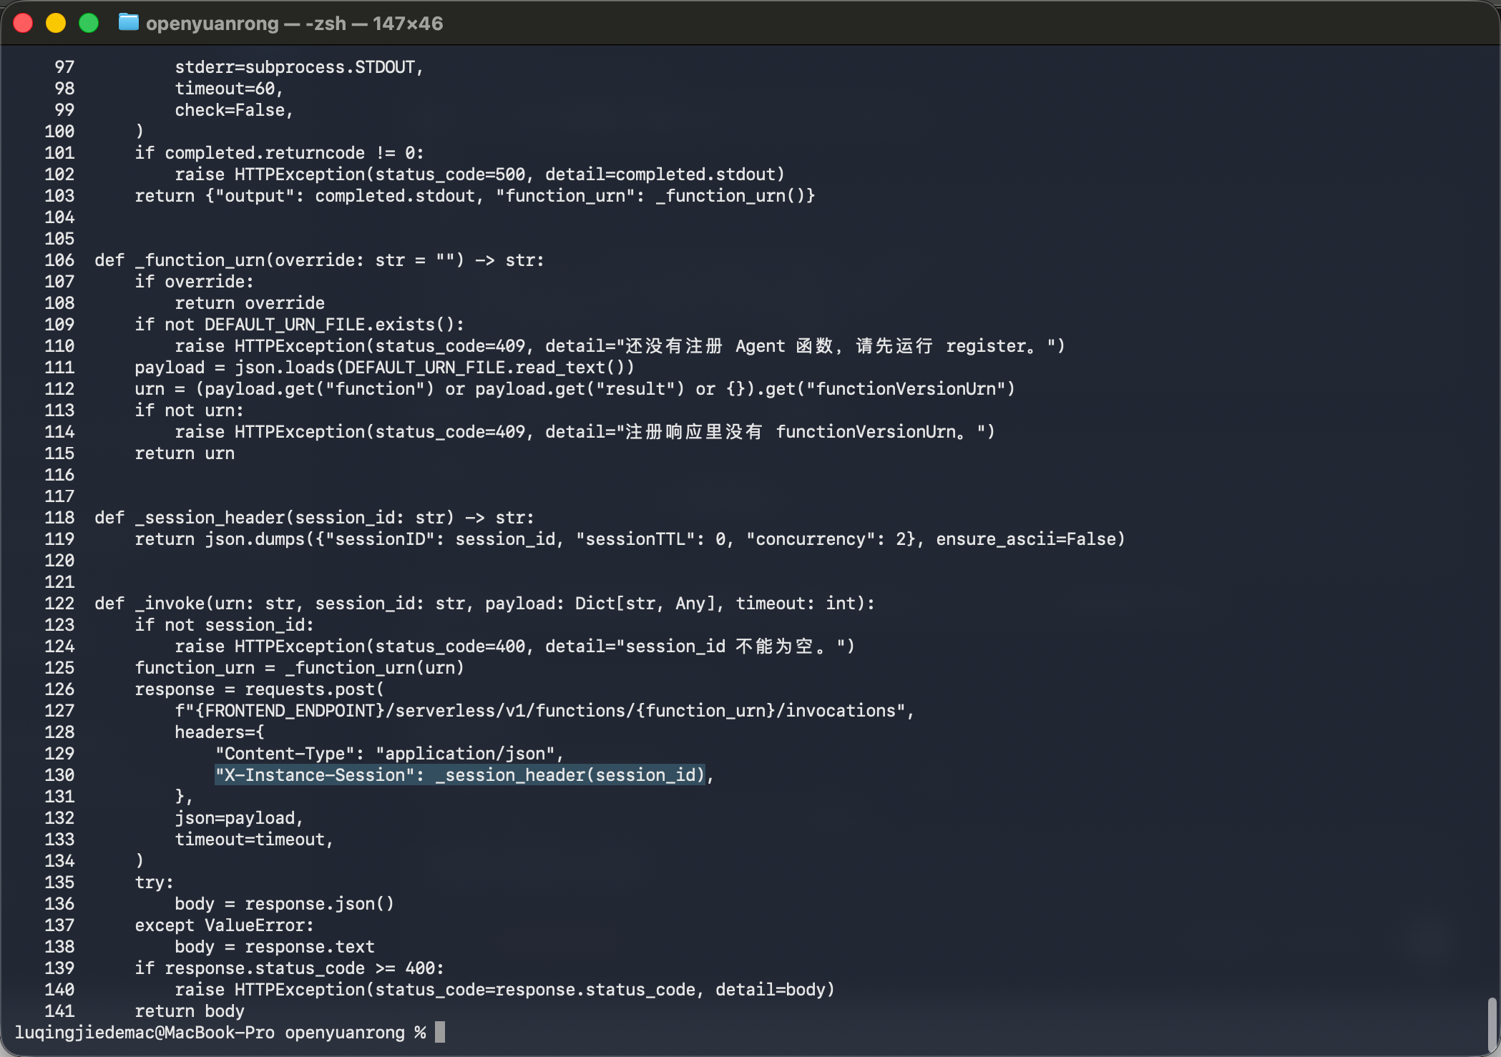
Task: Zoom the terminal with the green button
Action: pos(89,24)
